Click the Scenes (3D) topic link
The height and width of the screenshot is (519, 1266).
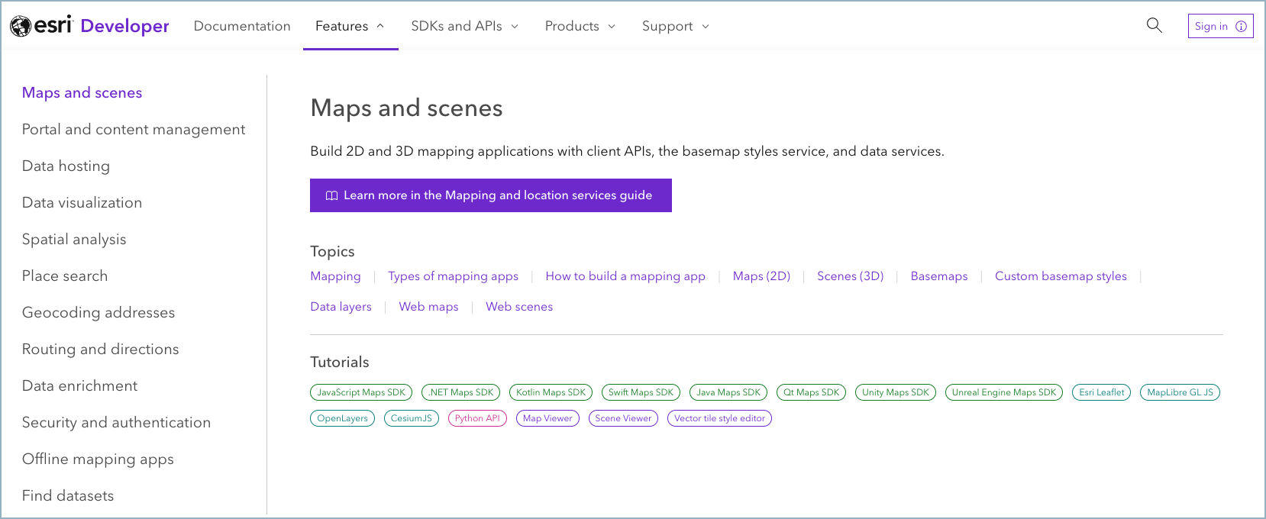(x=850, y=276)
